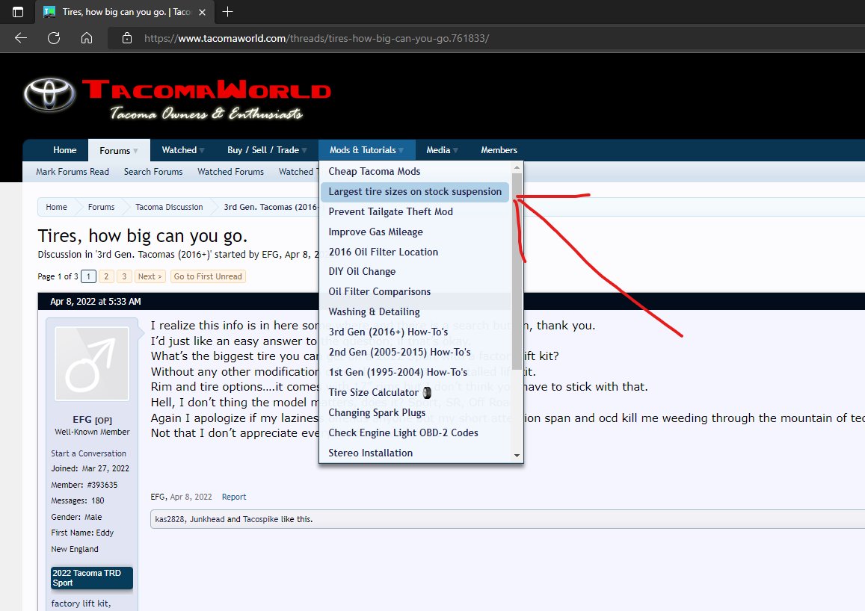Go to the Home navigation tab
865x611 pixels.
tap(64, 150)
